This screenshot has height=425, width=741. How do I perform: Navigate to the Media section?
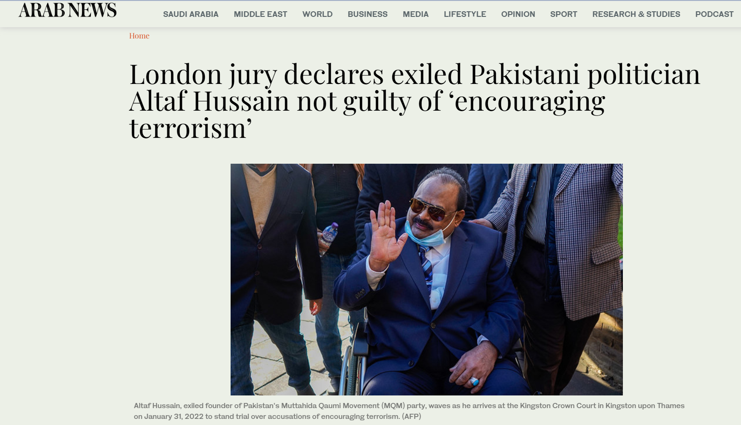coord(416,14)
